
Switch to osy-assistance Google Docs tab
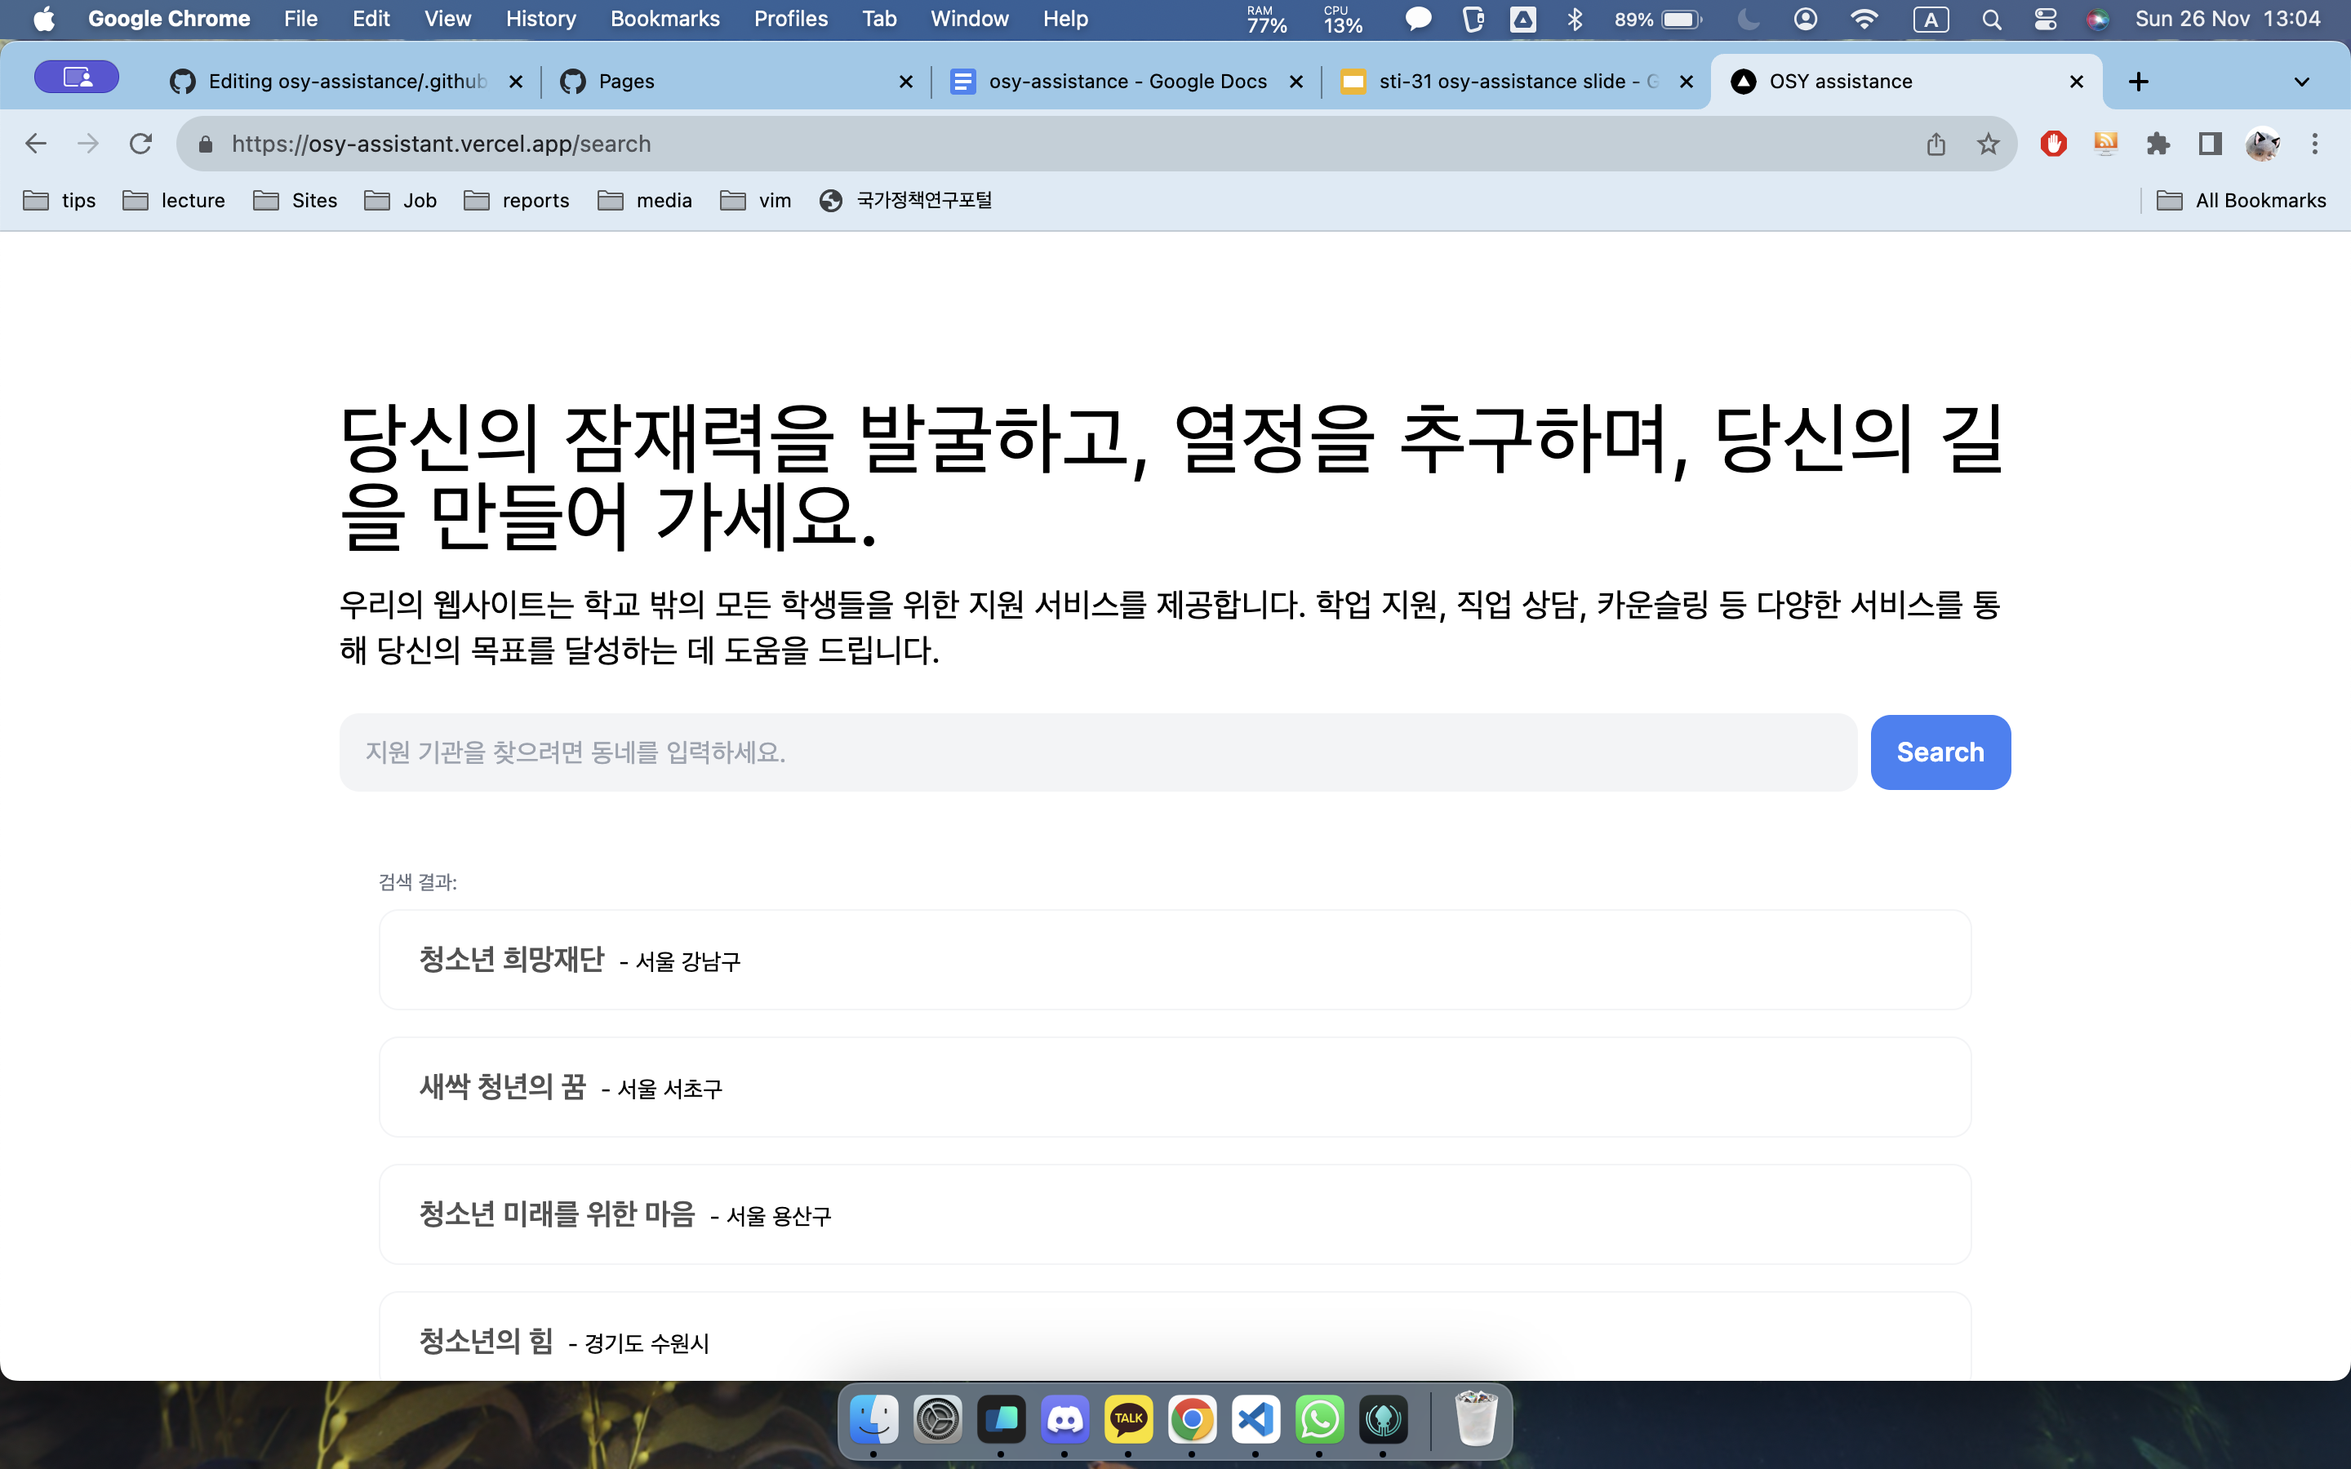[1125, 82]
